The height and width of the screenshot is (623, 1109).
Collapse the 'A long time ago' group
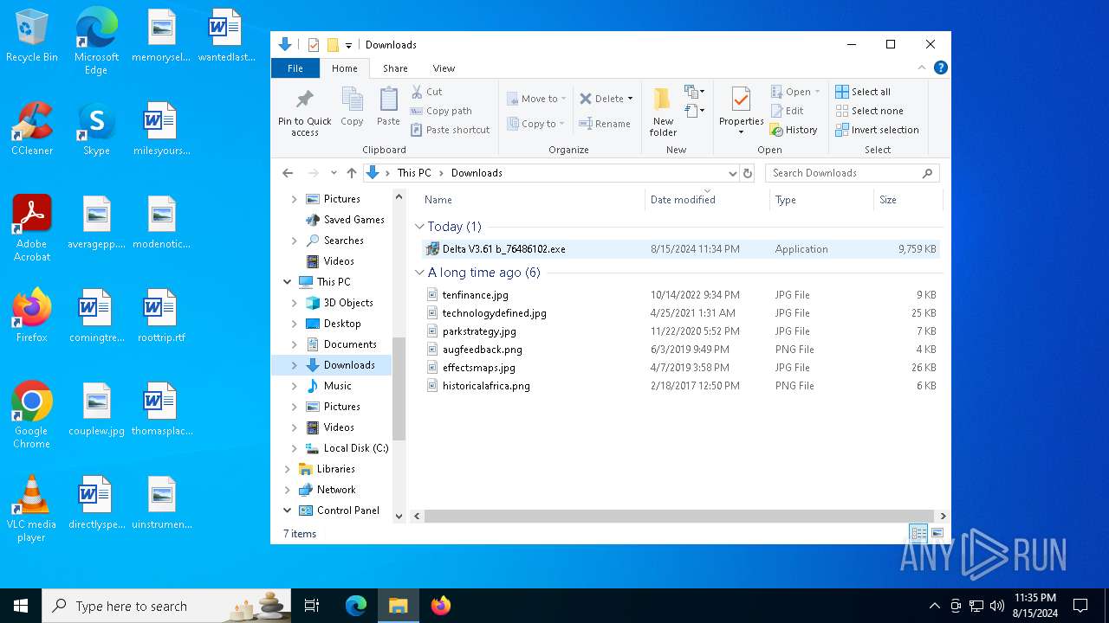420,273
